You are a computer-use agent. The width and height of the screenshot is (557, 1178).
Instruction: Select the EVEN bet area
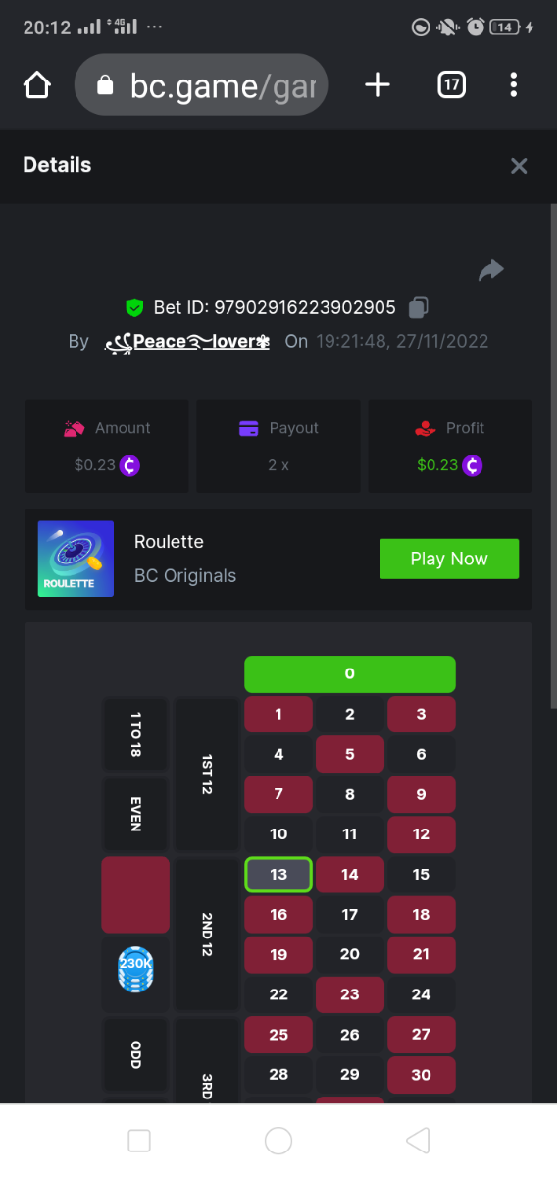click(x=135, y=814)
